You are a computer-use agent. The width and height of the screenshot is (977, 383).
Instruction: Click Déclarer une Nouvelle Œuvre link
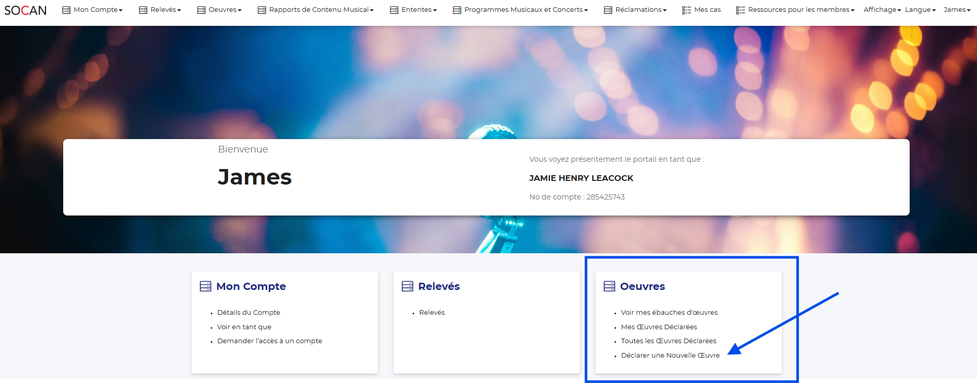[x=670, y=356]
